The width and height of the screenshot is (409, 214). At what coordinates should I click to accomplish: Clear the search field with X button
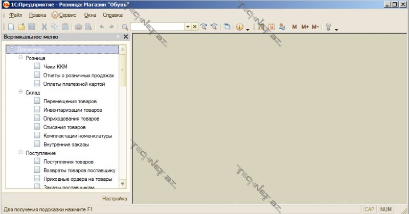click(x=195, y=27)
